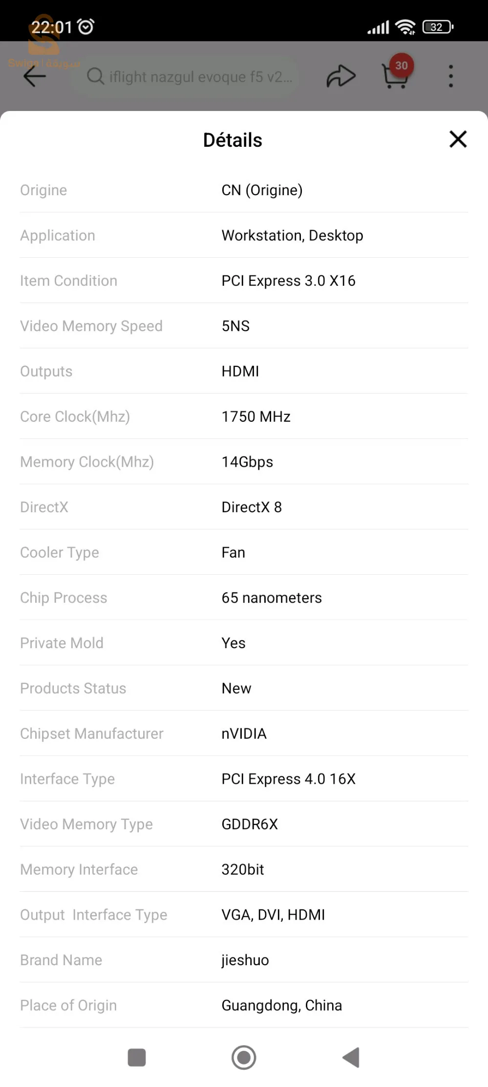488x1087 pixels.
Task: Close the Détails sheet with X
Action: pos(458,139)
